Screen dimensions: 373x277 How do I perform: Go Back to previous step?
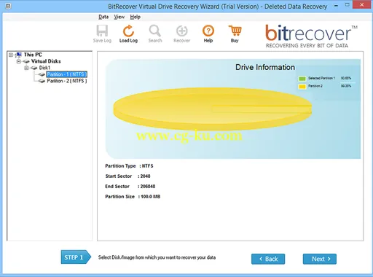point(268,259)
